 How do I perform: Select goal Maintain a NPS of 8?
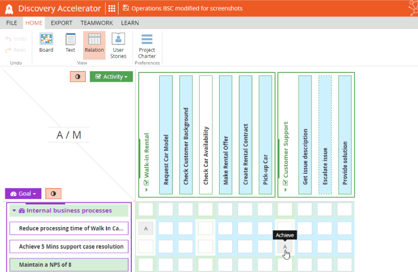[69, 265]
